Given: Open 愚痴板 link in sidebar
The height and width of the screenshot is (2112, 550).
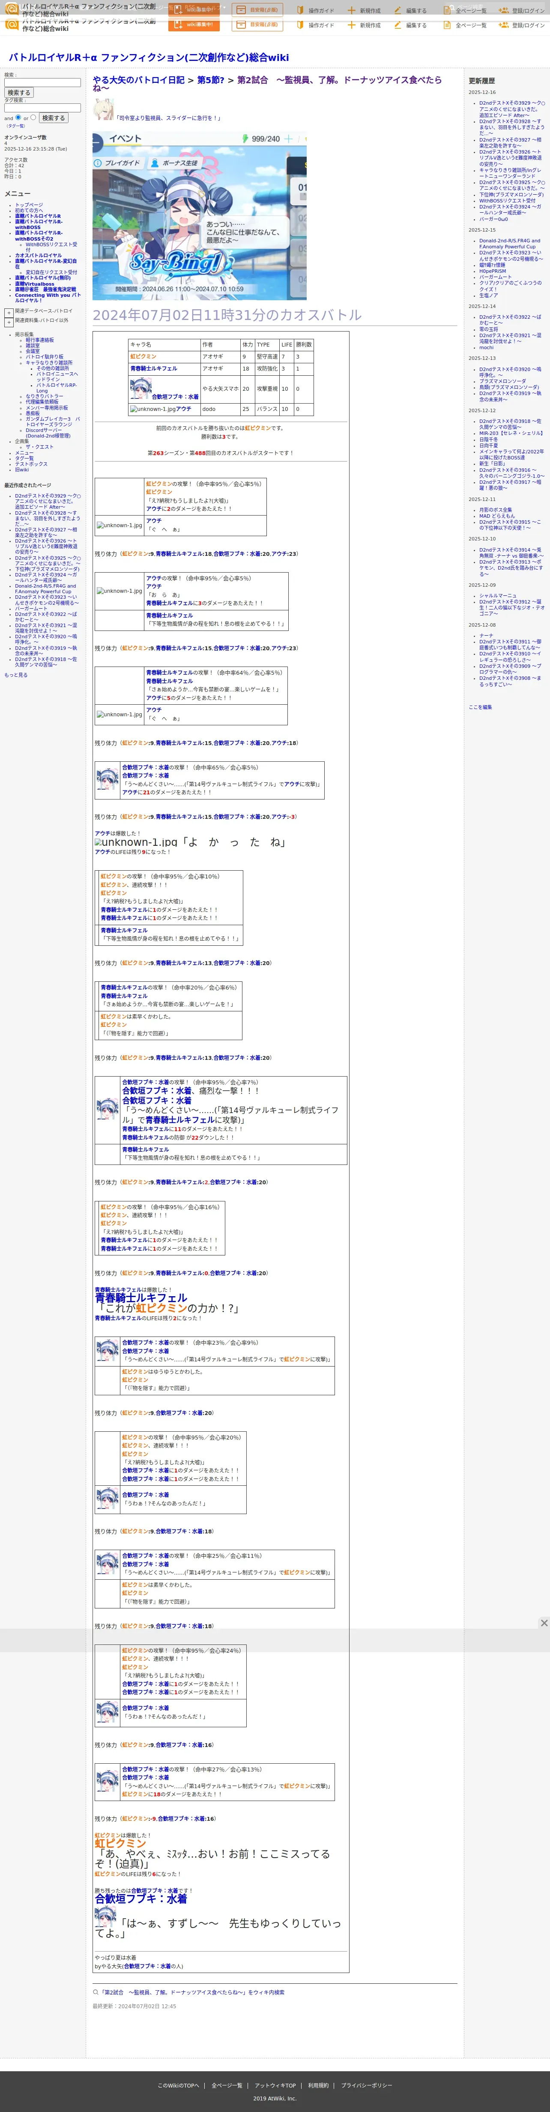Looking at the screenshot, I should point(32,413).
